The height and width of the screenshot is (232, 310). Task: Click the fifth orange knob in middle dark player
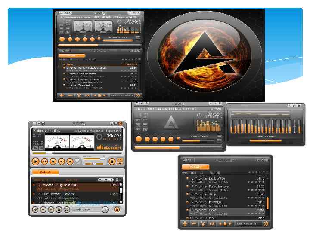(170, 139)
